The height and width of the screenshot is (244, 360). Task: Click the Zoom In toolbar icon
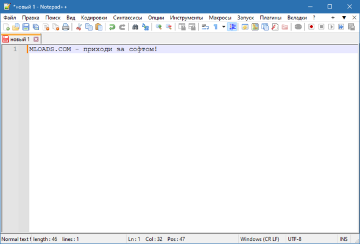(x=158, y=27)
